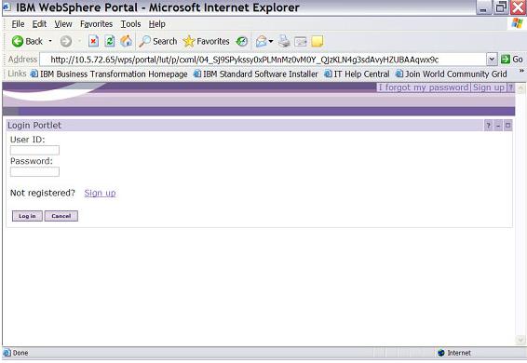Open the View menu
Screen dimensions: 527x363
click(x=63, y=24)
